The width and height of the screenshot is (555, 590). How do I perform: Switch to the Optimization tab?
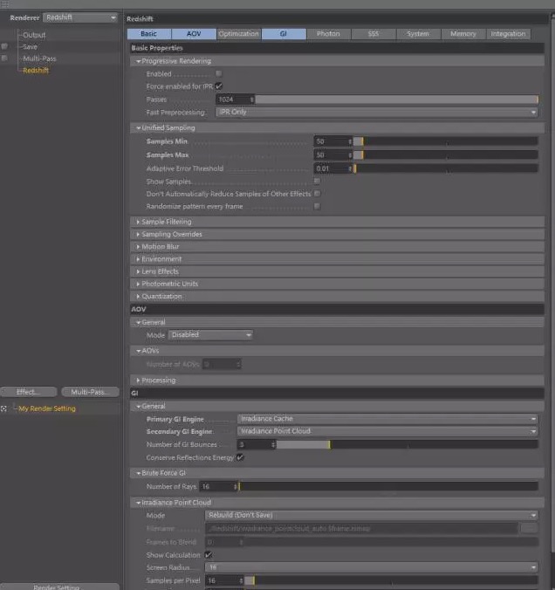(x=238, y=34)
